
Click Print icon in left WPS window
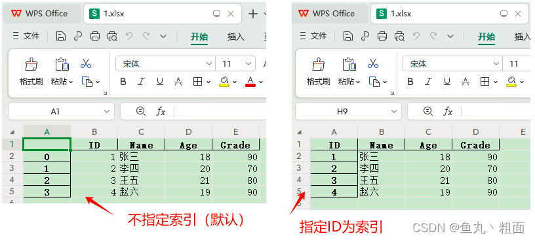(95, 36)
